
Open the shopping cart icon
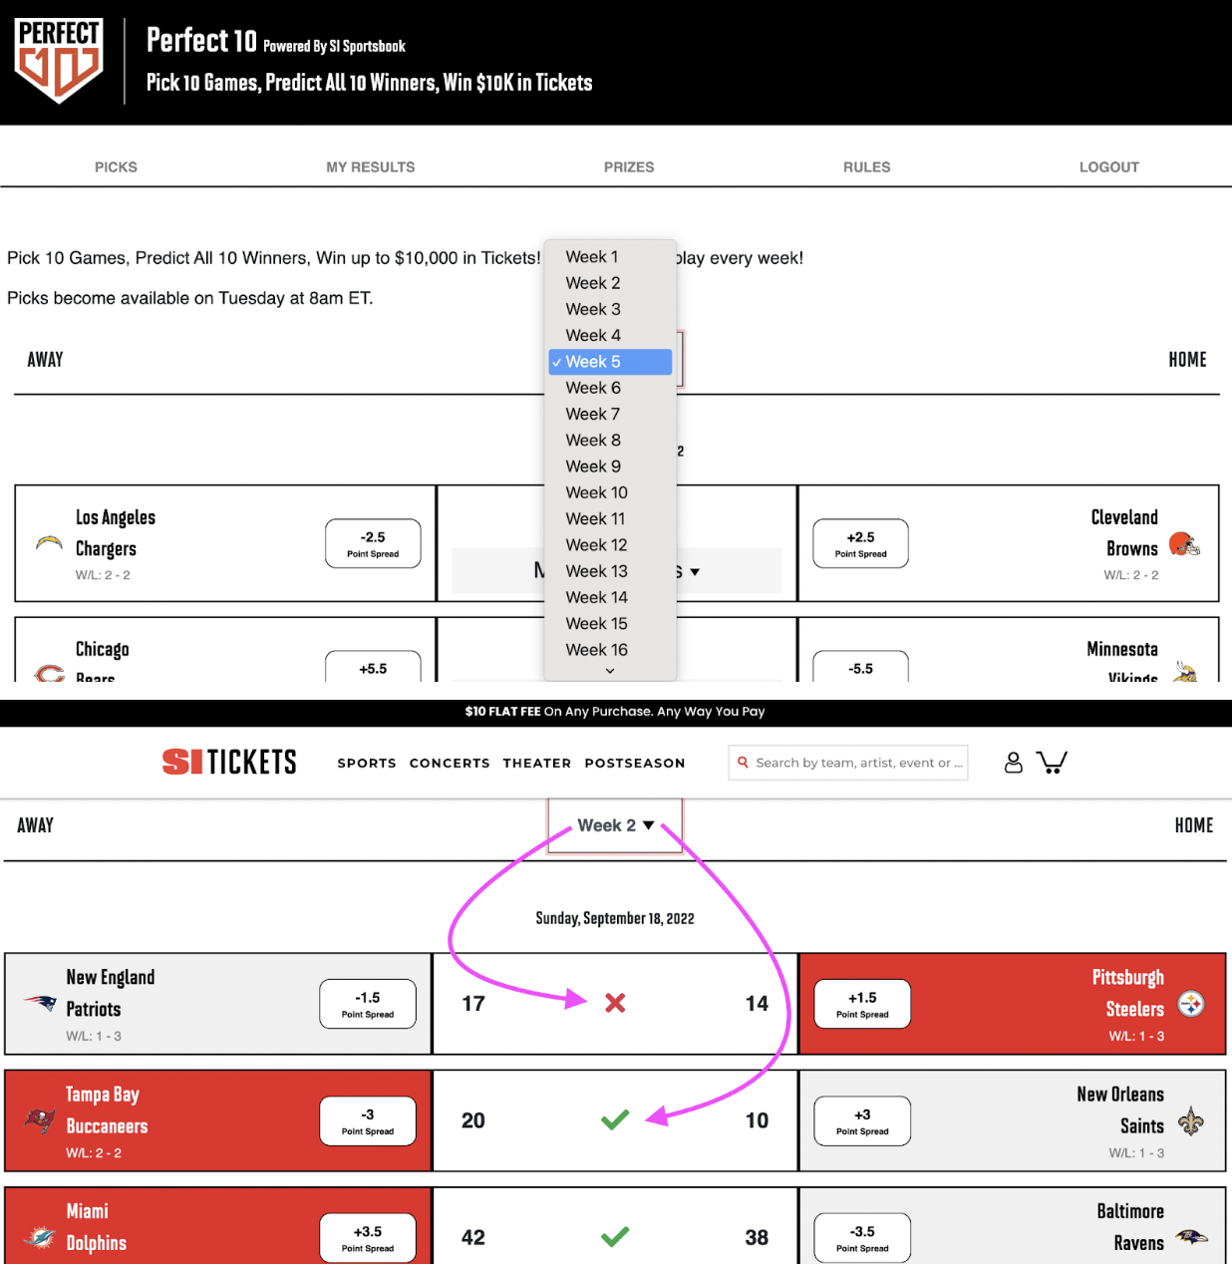(x=1052, y=763)
